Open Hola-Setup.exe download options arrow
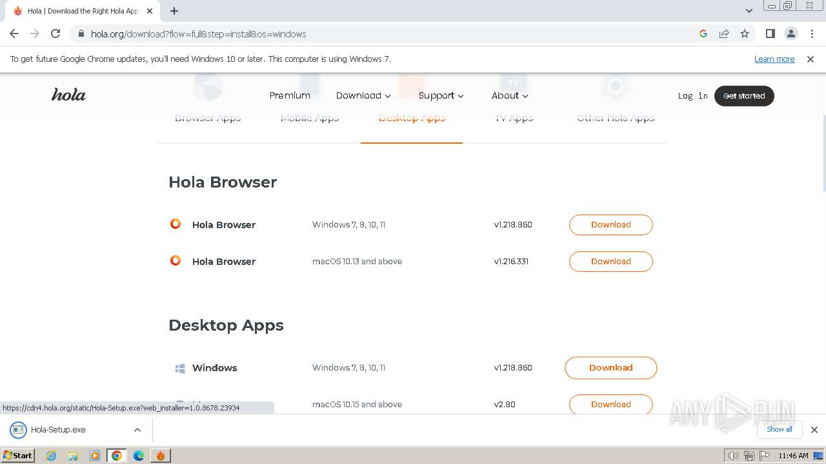This screenshot has width=826, height=464. 137,430
